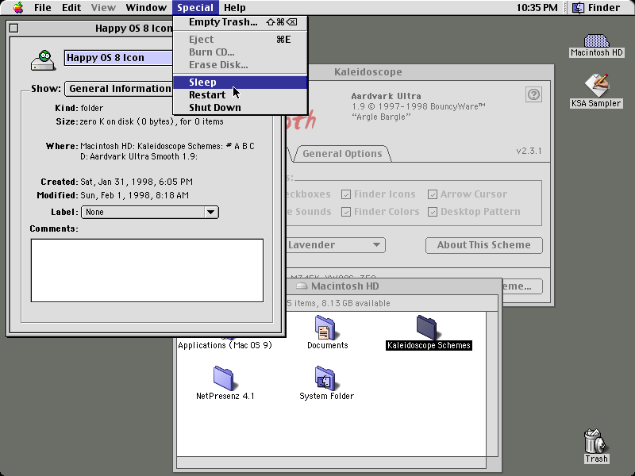Select the KSA Sampler desktop icon
The height and width of the screenshot is (476, 635).
click(x=597, y=85)
